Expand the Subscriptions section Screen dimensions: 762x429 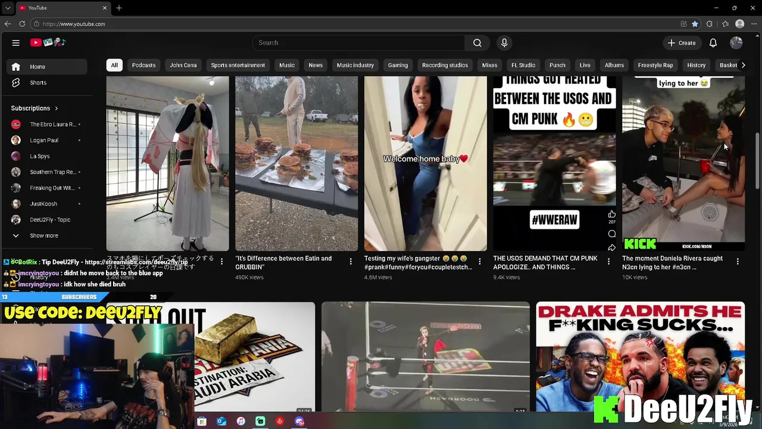(x=35, y=108)
